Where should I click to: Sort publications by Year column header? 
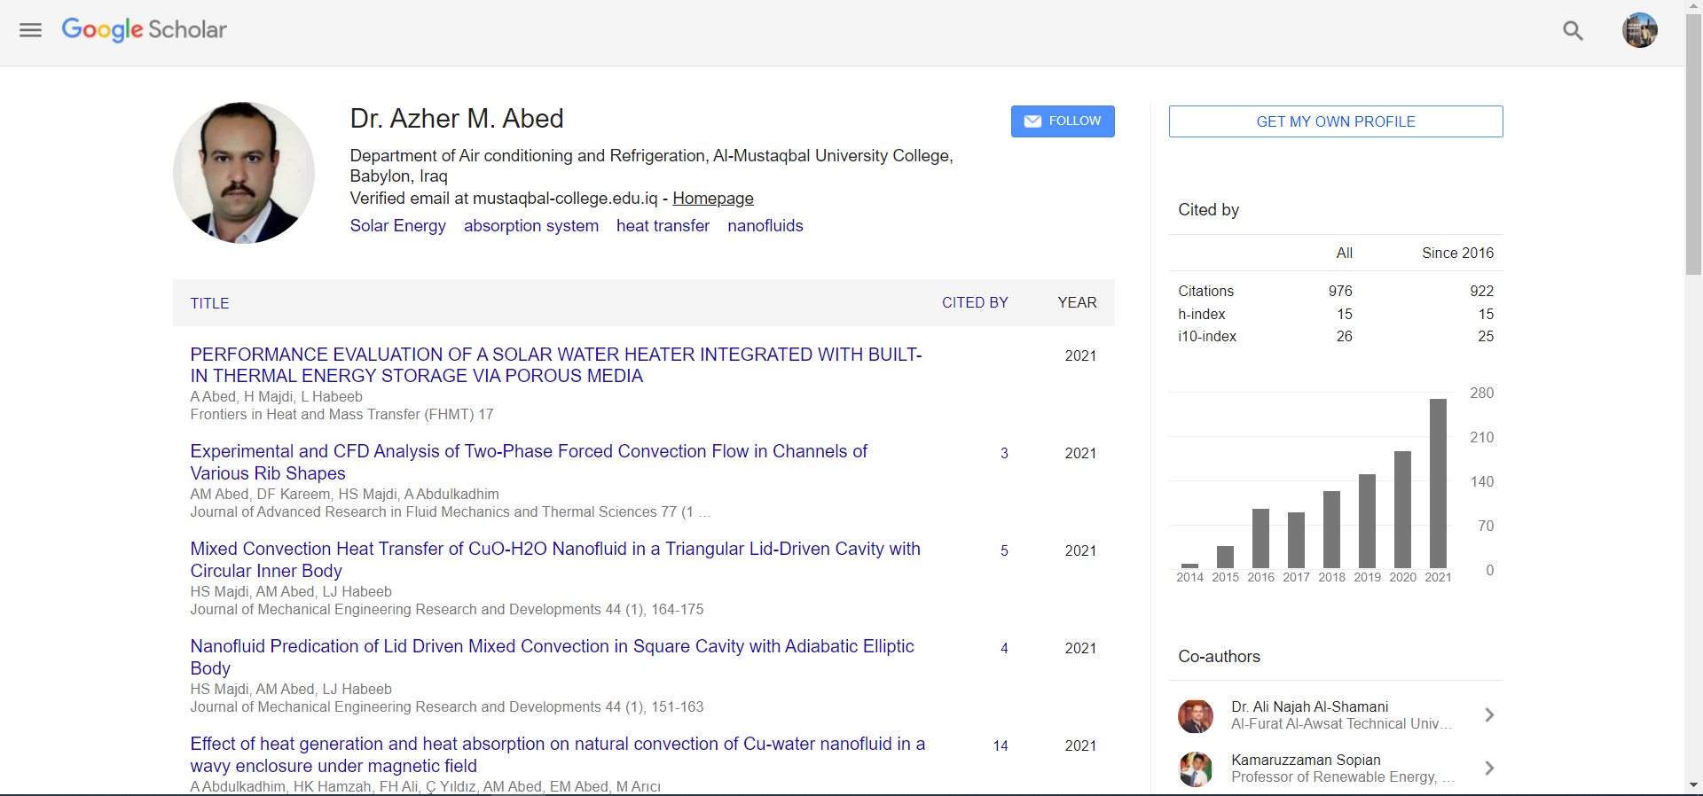click(1077, 303)
